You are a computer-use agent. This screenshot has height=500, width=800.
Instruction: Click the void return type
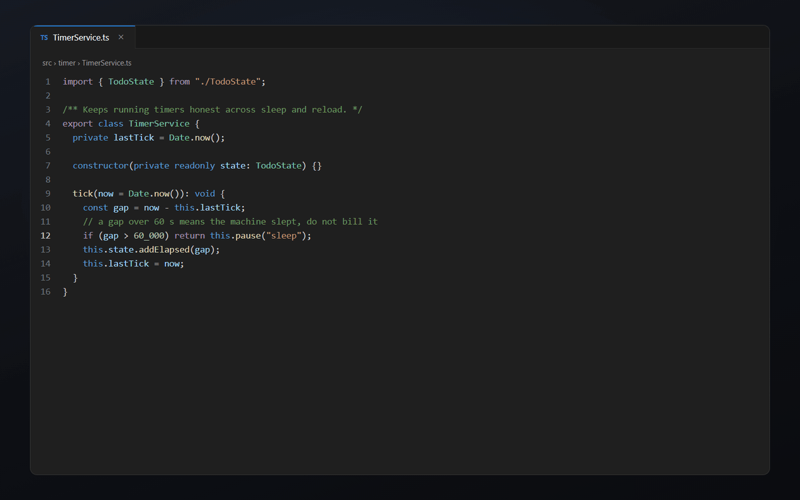click(205, 193)
